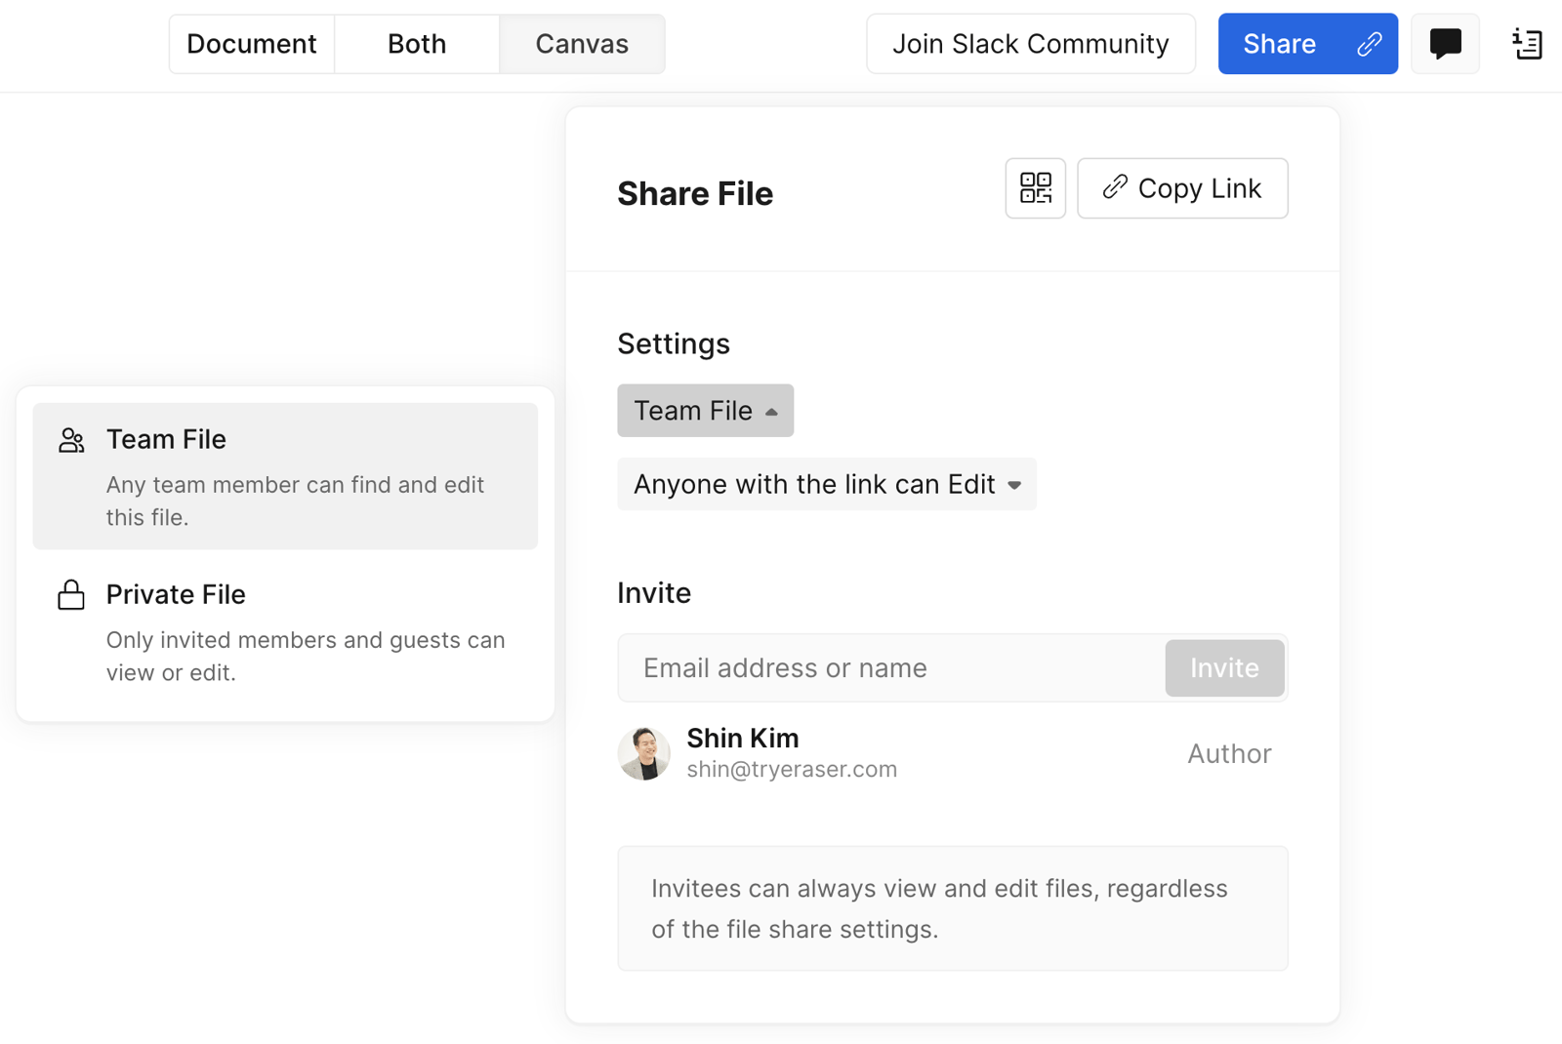The height and width of the screenshot is (1044, 1562).
Task: Switch to the Both view tab
Action: pos(417,44)
